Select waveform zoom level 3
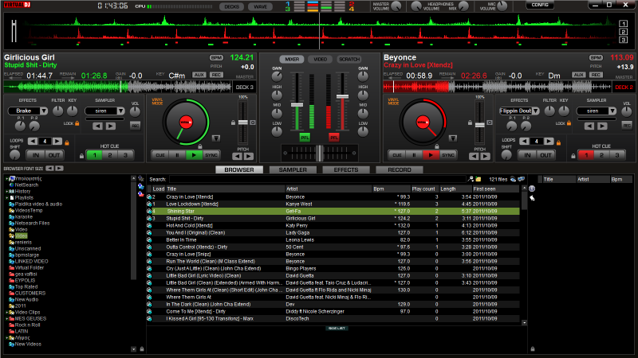 click(x=623, y=40)
